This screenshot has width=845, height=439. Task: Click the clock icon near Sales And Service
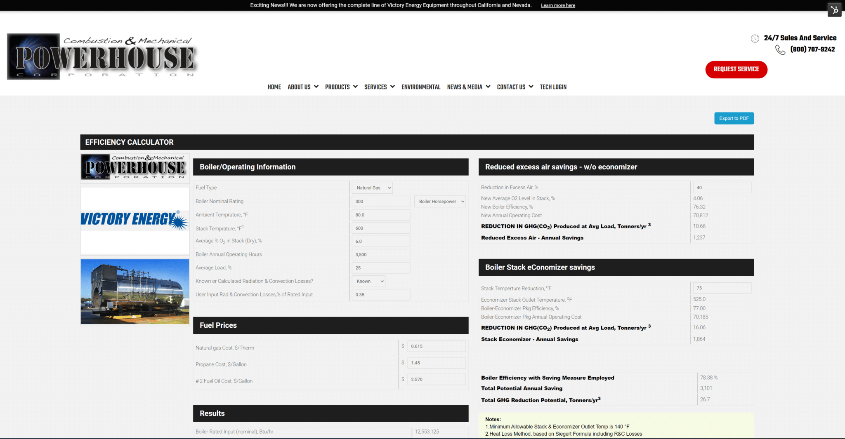[x=755, y=39]
